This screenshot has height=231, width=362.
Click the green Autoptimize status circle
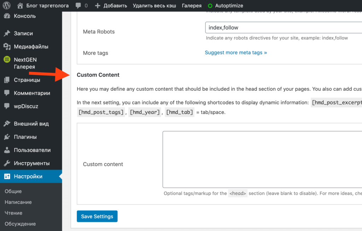[x=210, y=6]
